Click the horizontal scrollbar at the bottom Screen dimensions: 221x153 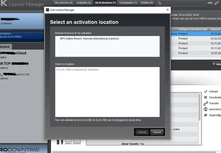(134, 152)
